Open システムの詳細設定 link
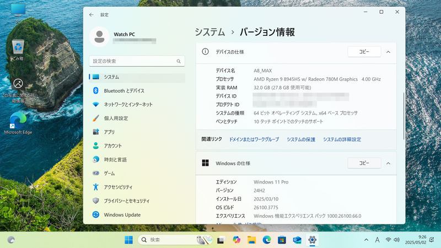 click(342, 139)
